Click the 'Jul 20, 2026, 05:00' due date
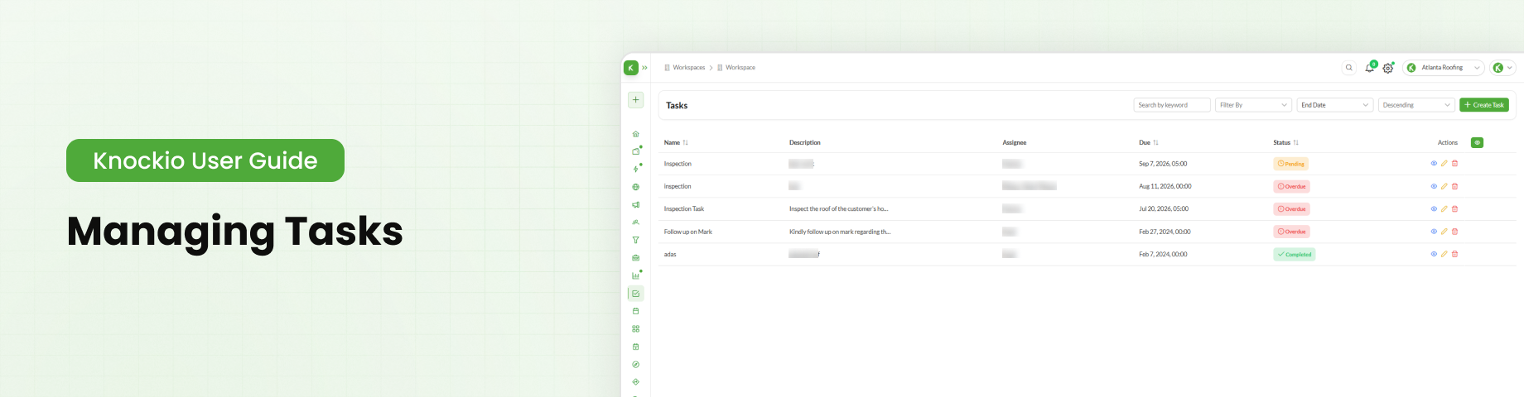Viewport: 1524px width, 397px height. [x=1164, y=209]
